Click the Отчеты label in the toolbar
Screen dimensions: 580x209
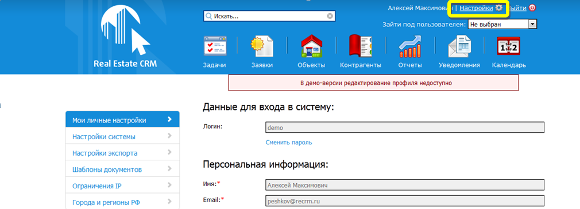click(x=410, y=65)
